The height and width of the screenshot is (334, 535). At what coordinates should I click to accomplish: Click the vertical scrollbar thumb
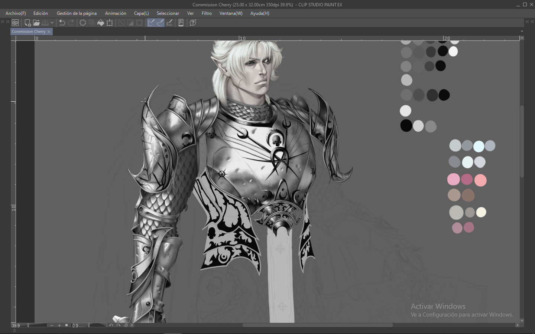tap(522, 141)
